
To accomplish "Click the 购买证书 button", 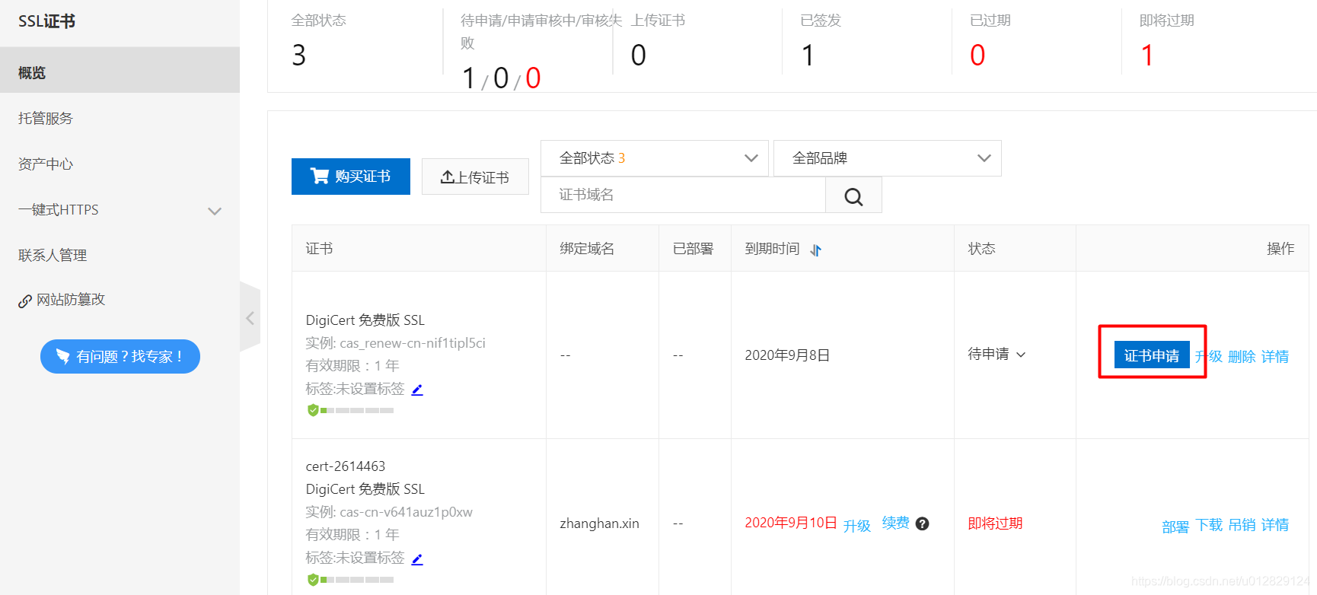I will click(351, 177).
